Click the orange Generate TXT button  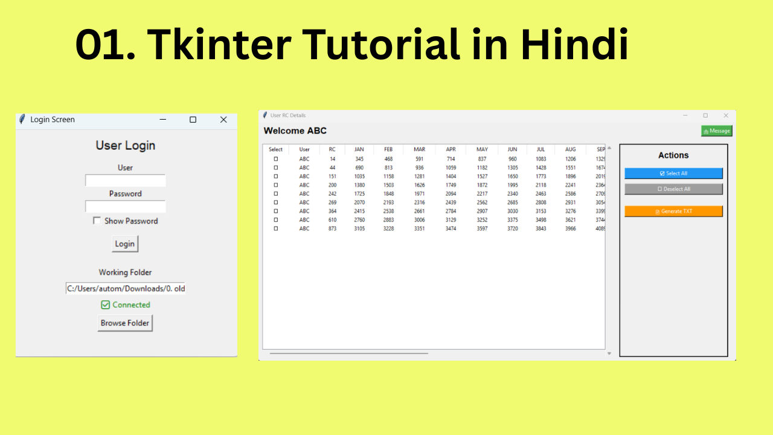(x=673, y=211)
